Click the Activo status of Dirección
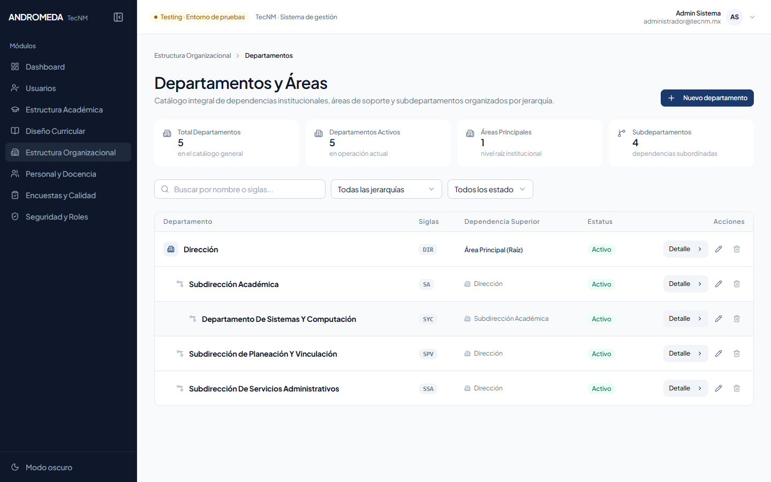Screen dimensions: 771x482 click(x=601, y=250)
